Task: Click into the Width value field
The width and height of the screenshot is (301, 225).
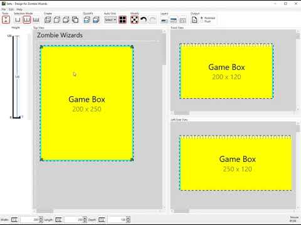Action: tap(29, 219)
